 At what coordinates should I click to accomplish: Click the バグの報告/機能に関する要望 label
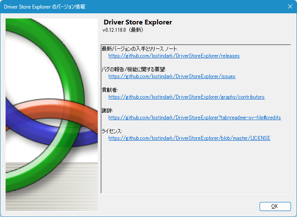(x=134, y=69)
